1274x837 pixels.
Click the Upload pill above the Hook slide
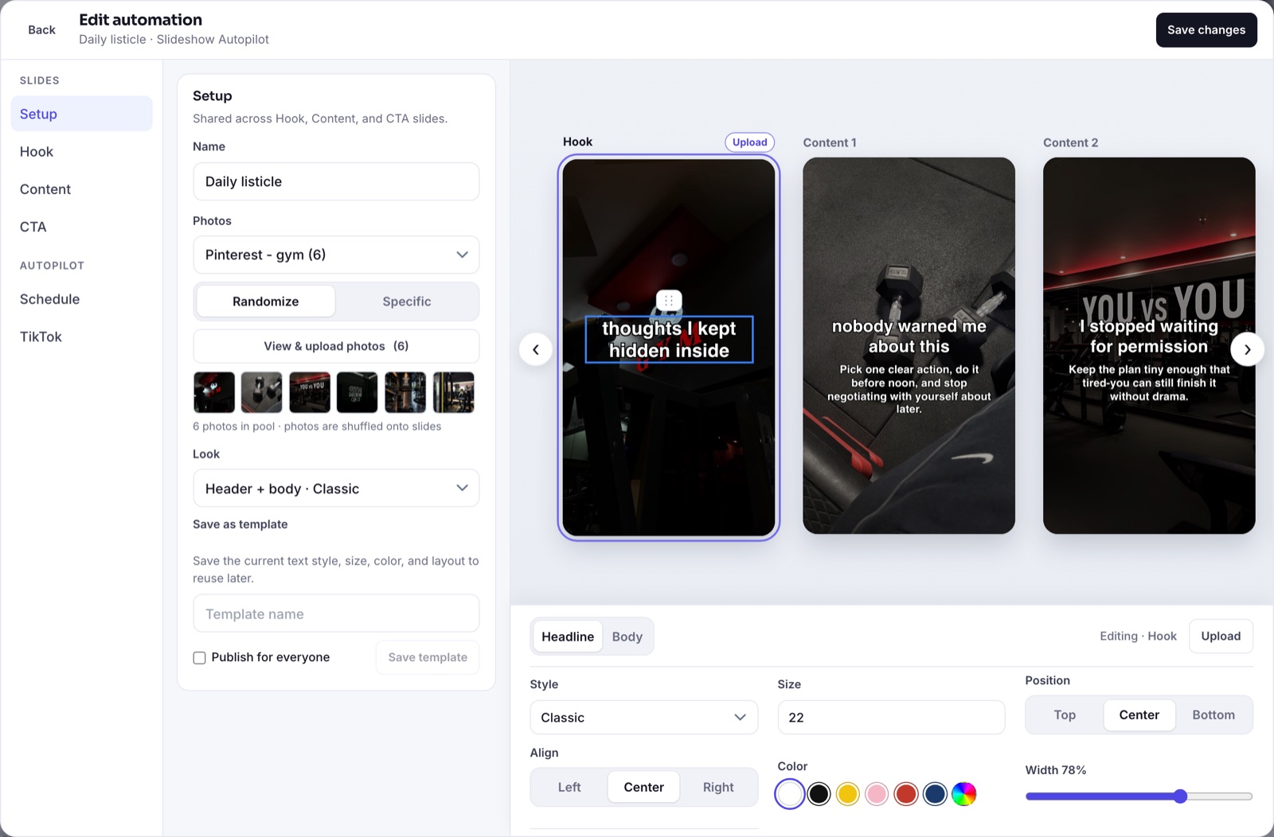pyautogui.click(x=749, y=142)
